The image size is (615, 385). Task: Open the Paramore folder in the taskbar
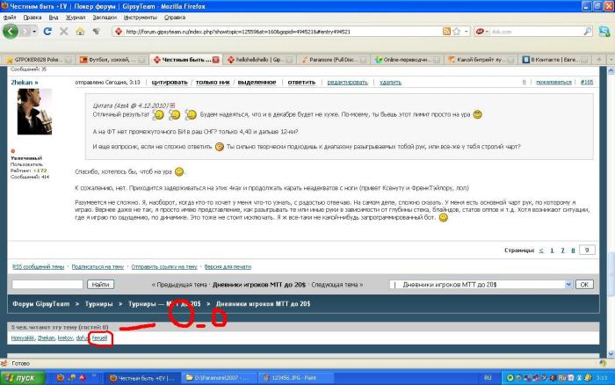[220, 378]
